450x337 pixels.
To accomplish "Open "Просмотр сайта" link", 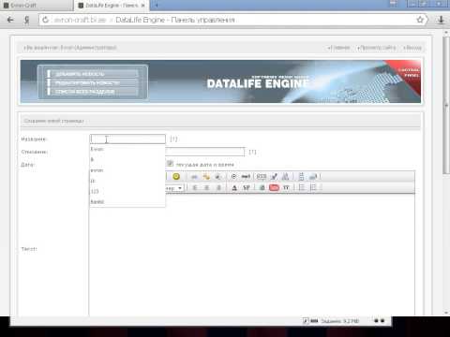I will pos(377,48).
